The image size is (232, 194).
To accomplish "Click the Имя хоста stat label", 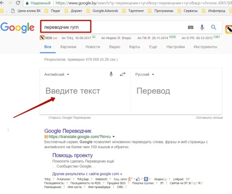I will point(75,187).
